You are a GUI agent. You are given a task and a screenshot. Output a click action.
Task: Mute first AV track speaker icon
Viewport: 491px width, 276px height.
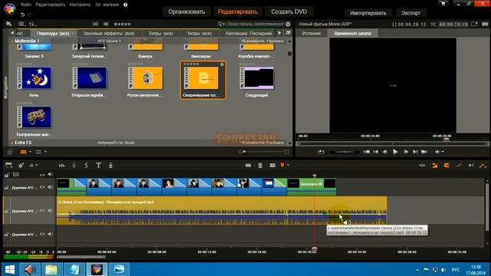tap(50, 187)
